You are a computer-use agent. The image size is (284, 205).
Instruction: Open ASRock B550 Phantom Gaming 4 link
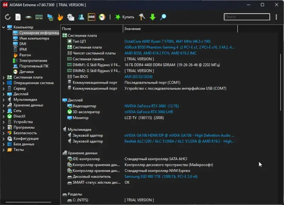pos(179,47)
